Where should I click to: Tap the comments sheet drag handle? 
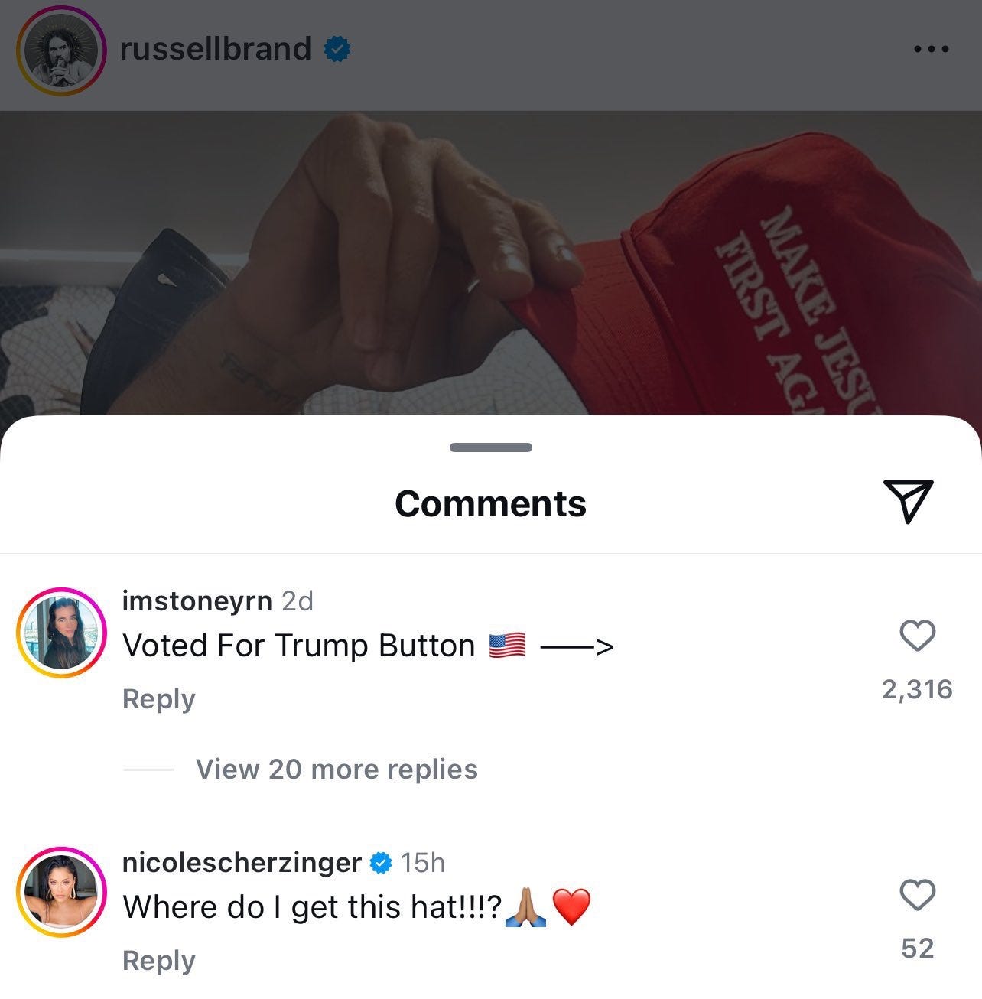click(491, 447)
